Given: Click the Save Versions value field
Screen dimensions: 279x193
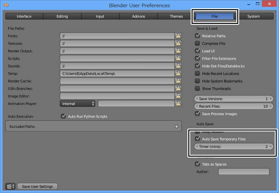Looking at the screenshot, I should (x=234, y=98).
